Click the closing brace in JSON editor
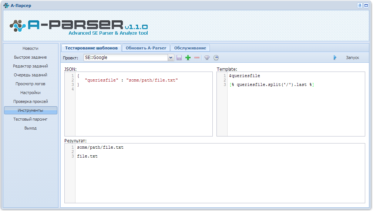This screenshot has width=373, height=211. (78, 84)
